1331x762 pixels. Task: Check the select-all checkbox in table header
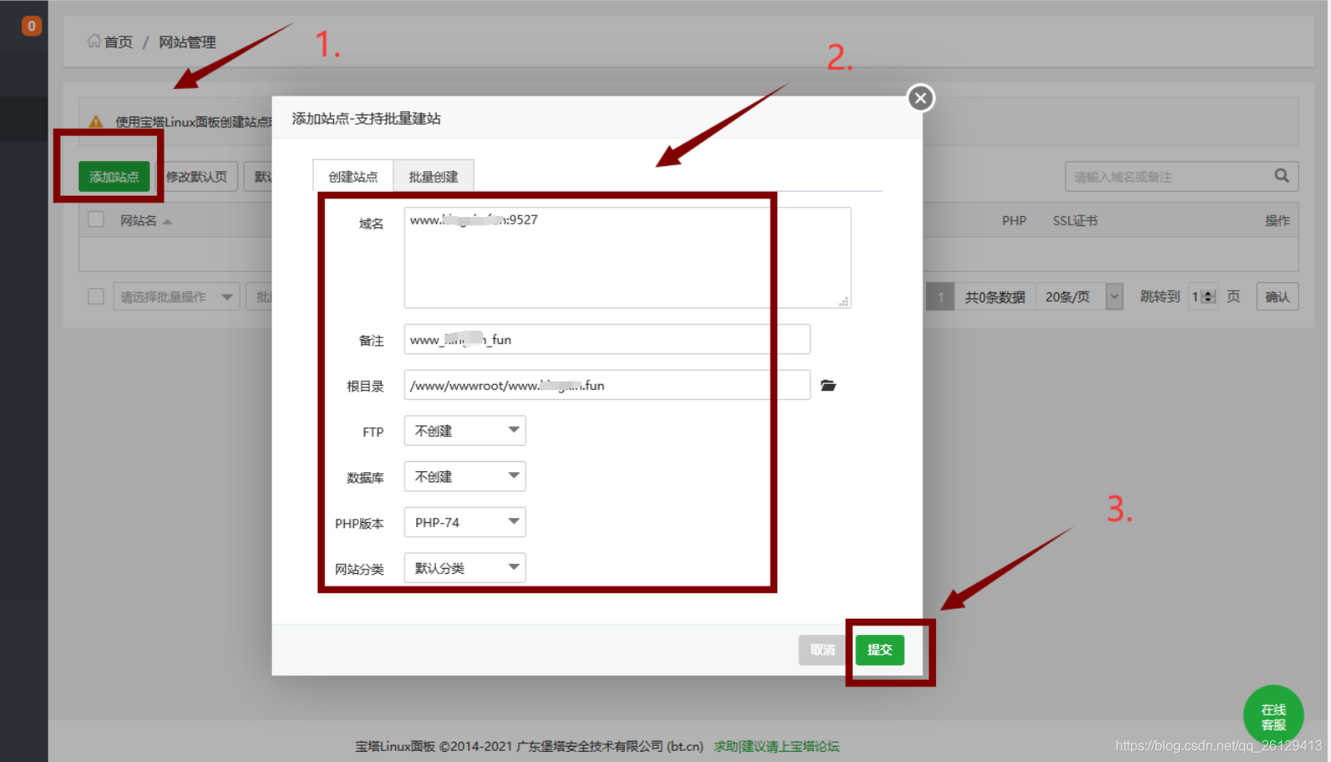[x=96, y=220]
